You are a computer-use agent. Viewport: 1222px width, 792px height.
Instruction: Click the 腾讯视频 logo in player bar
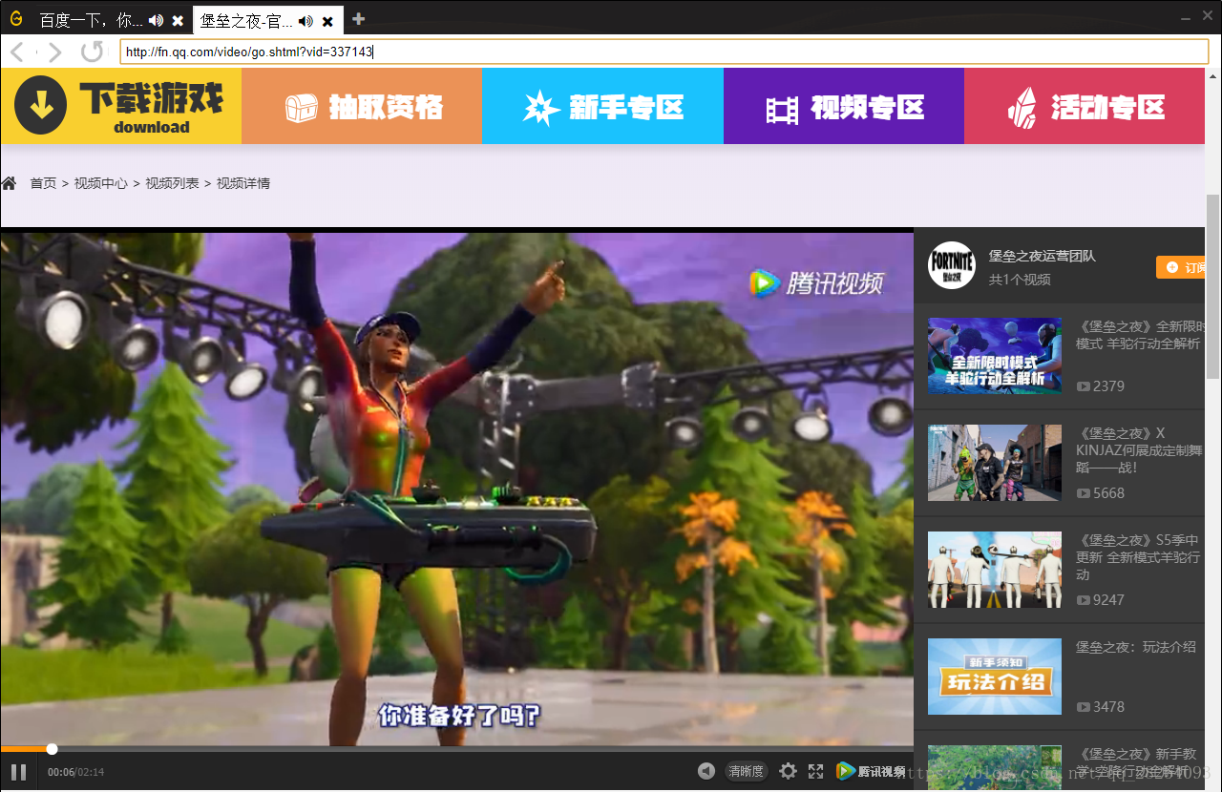pyautogui.click(x=871, y=771)
